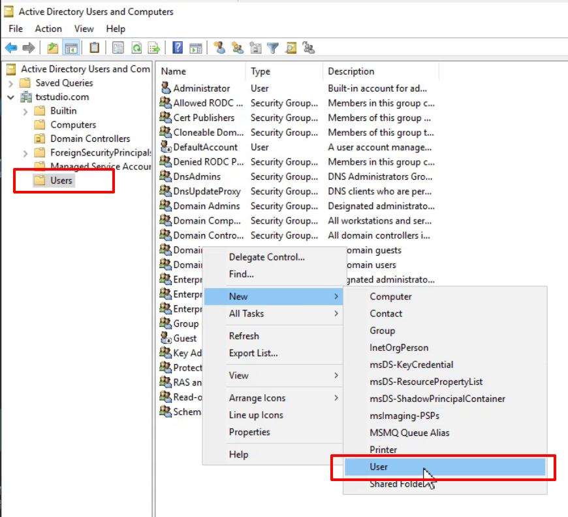Click the clipboard Paste toolbar icon

pyautogui.click(x=95, y=48)
